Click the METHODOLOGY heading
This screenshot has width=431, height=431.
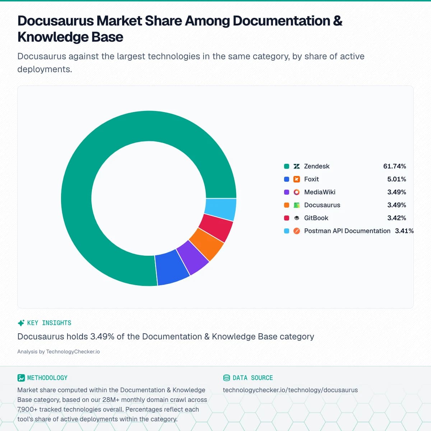pyautogui.click(x=47, y=378)
